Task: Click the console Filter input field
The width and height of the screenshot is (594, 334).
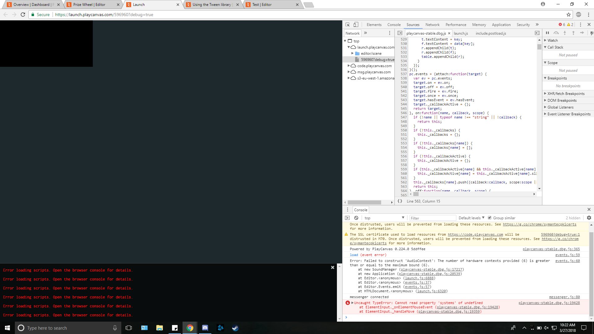Action: click(x=432, y=218)
